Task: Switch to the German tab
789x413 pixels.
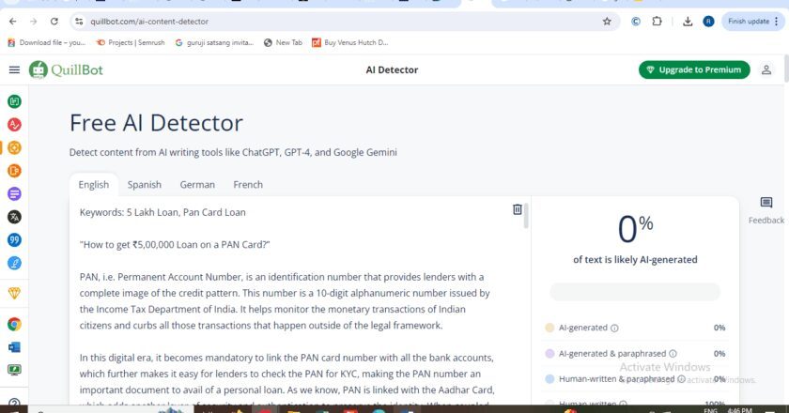Action: click(x=197, y=185)
